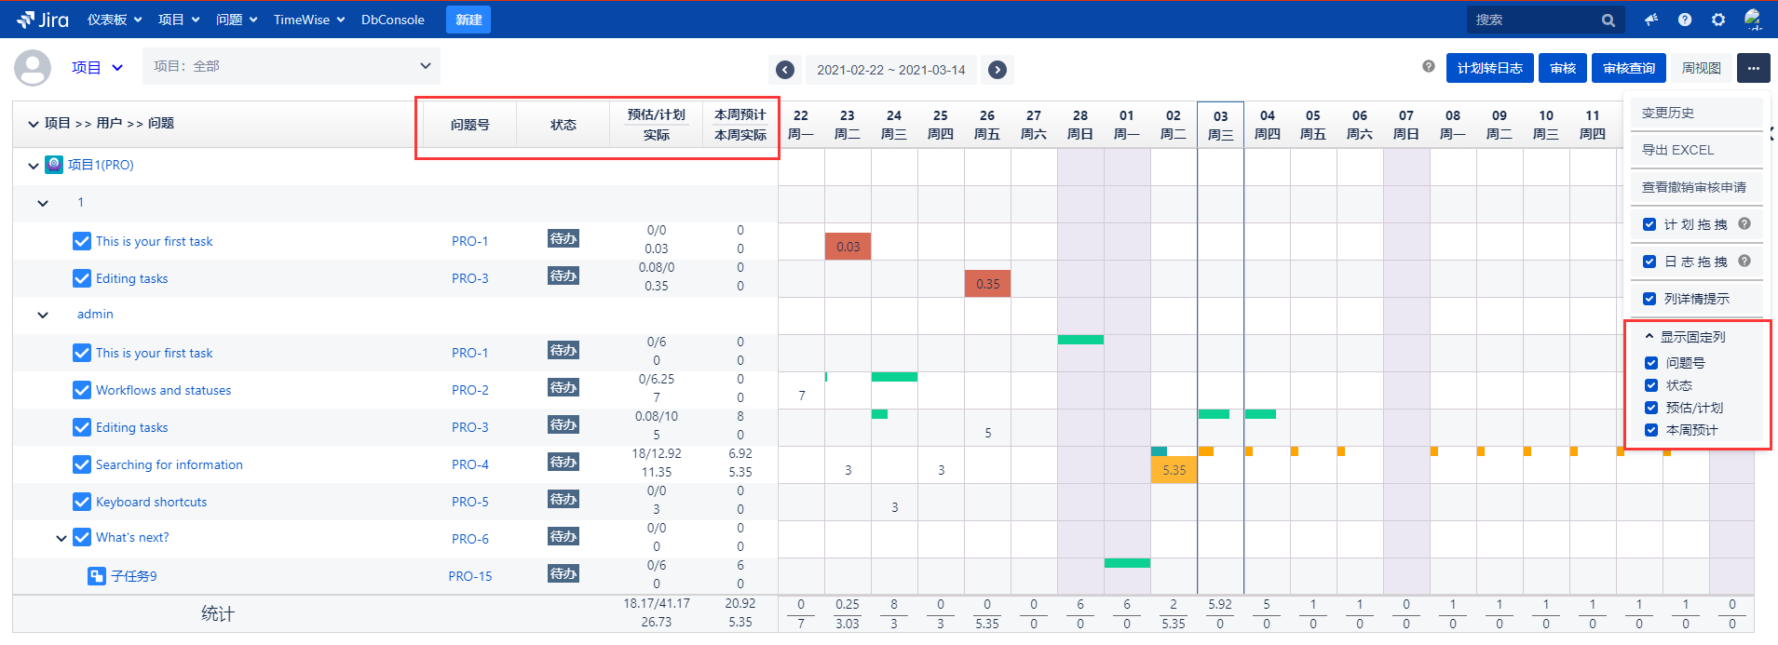1778x645 pixels.
Task: Open the Jira settings gear
Action: click(x=1718, y=20)
